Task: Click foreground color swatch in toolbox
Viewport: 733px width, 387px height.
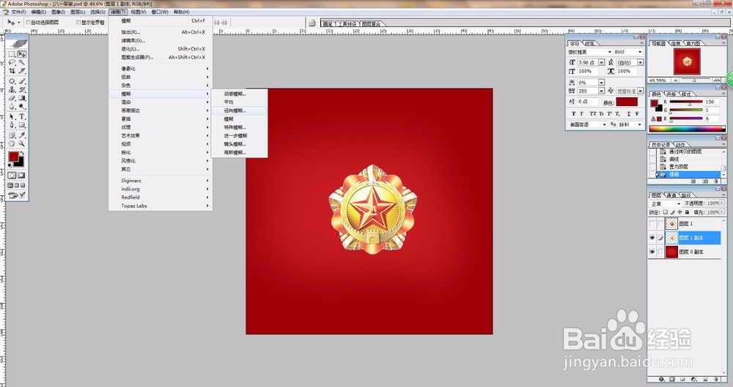Action: pos(13,157)
